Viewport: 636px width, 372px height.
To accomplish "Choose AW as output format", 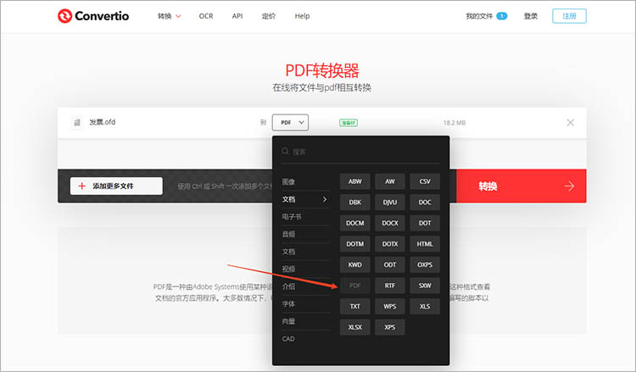I will point(390,181).
